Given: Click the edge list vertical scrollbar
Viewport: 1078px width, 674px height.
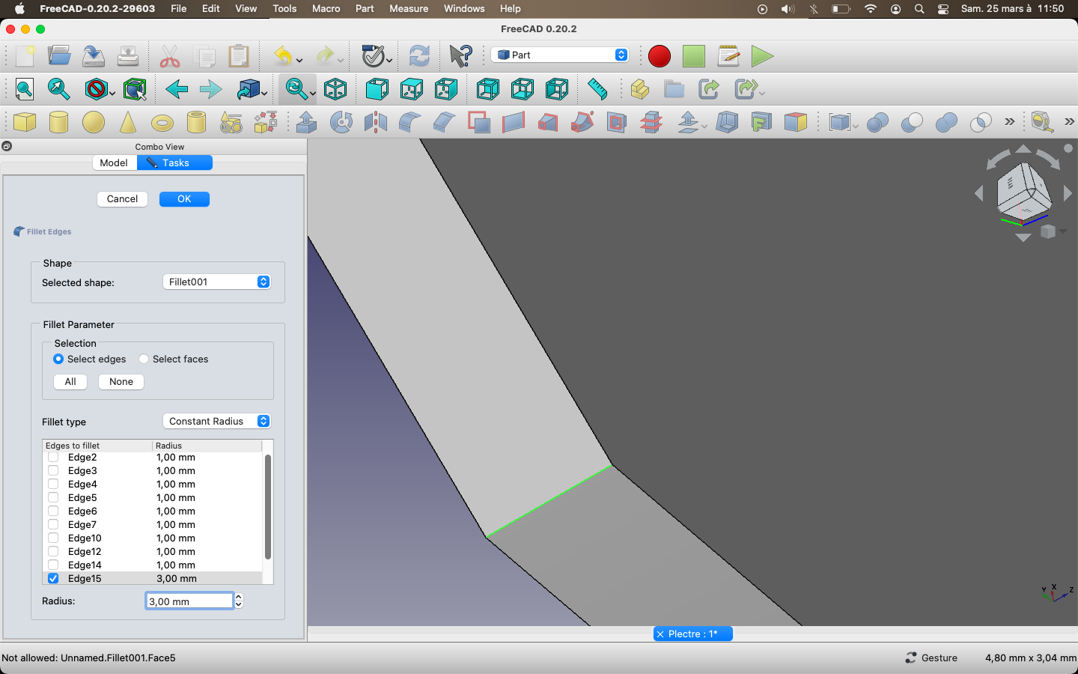Looking at the screenshot, I should [x=268, y=506].
